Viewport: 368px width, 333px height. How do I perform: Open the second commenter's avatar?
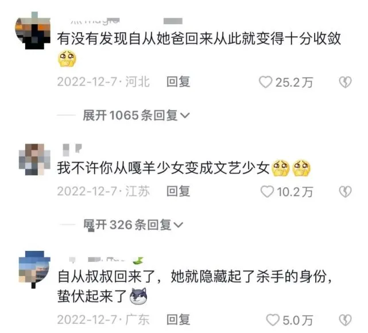click(34, 160)
